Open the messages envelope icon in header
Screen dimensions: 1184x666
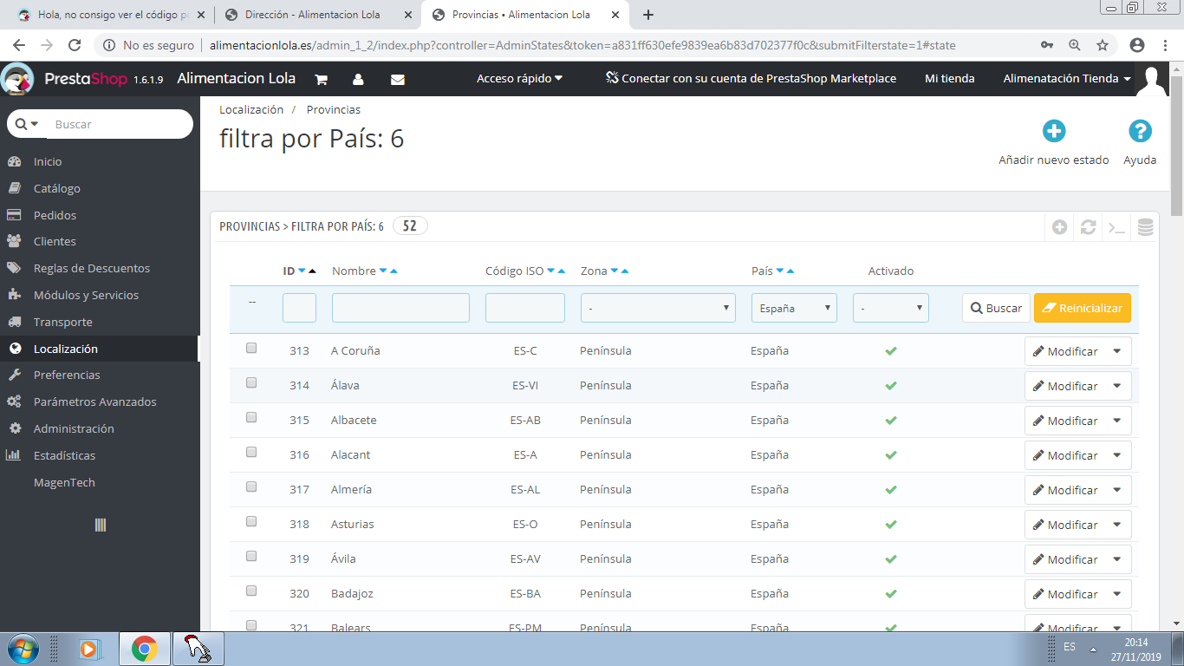(x=398, y=79)
